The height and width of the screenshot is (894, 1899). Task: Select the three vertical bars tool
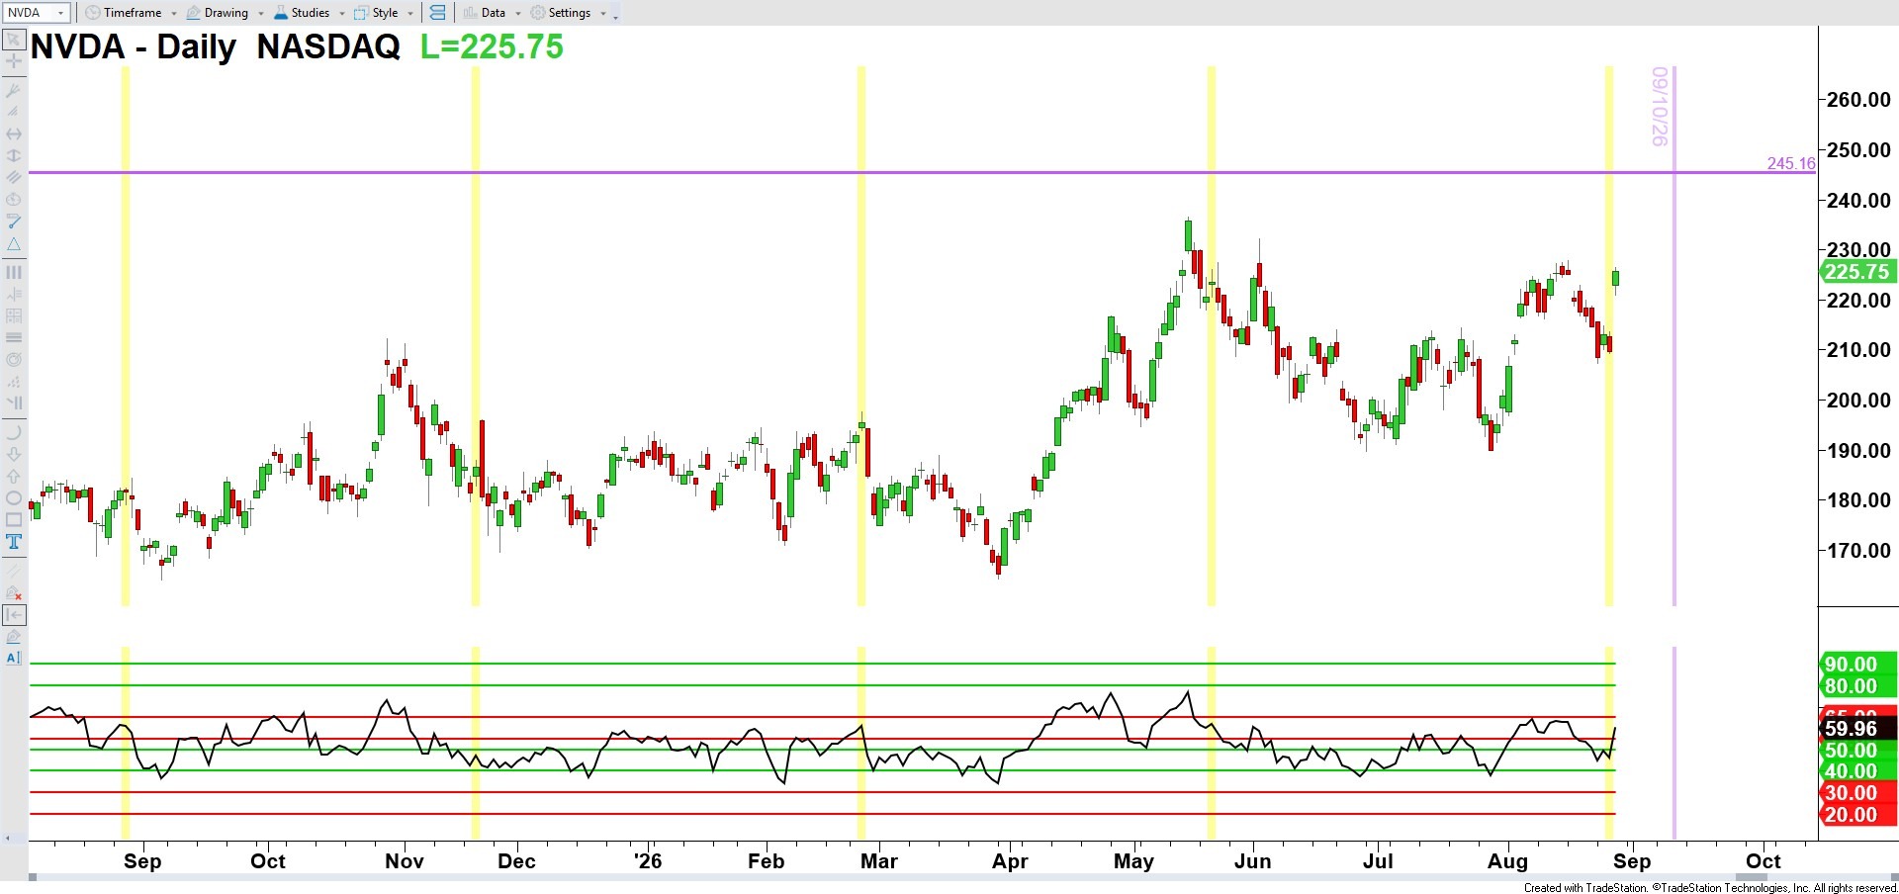[14, 272]
